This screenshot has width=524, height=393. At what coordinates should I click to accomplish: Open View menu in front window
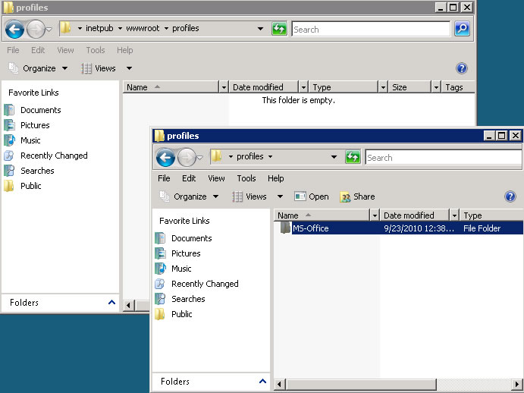(x=216, y=178)
